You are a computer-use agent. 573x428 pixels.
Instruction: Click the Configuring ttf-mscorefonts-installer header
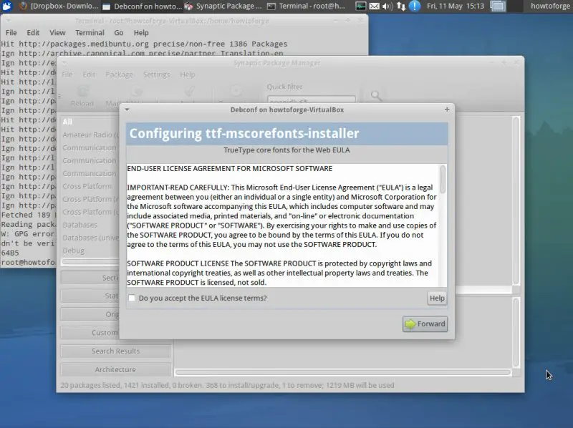point(287,134)
